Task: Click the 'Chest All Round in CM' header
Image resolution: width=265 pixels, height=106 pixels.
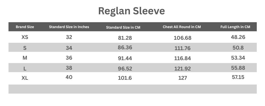Action: point(182,27)
